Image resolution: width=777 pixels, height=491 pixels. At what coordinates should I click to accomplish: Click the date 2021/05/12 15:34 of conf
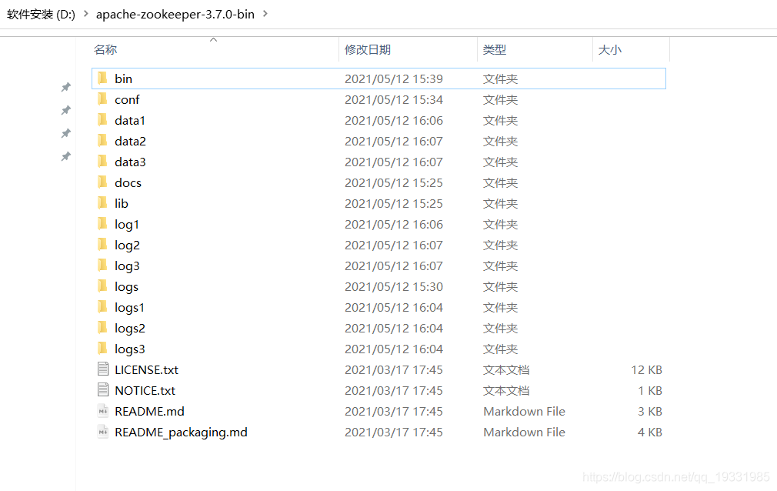click(394, 100)
